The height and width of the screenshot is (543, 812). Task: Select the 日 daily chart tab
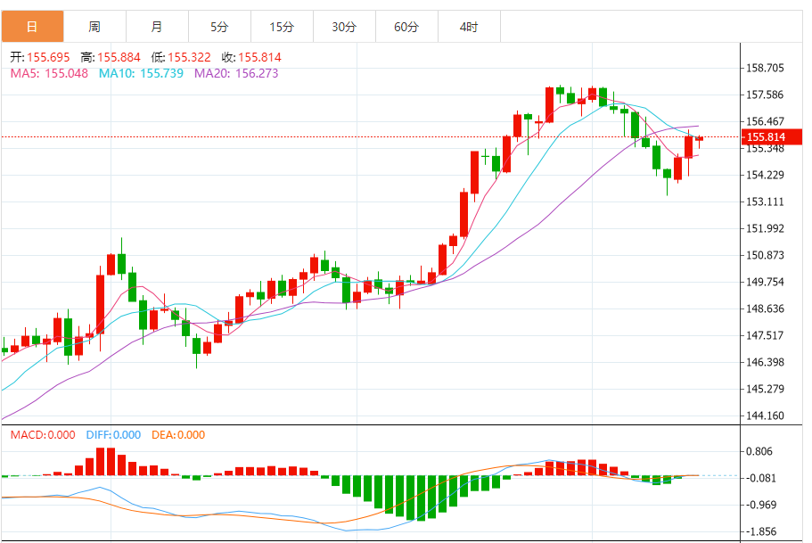click(x=33, y=27)
